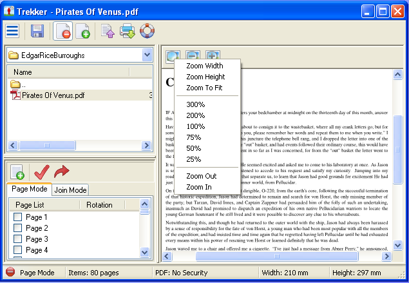Click the print icon with green arrow
Screen dimensions: 409x283
(128, 31)
